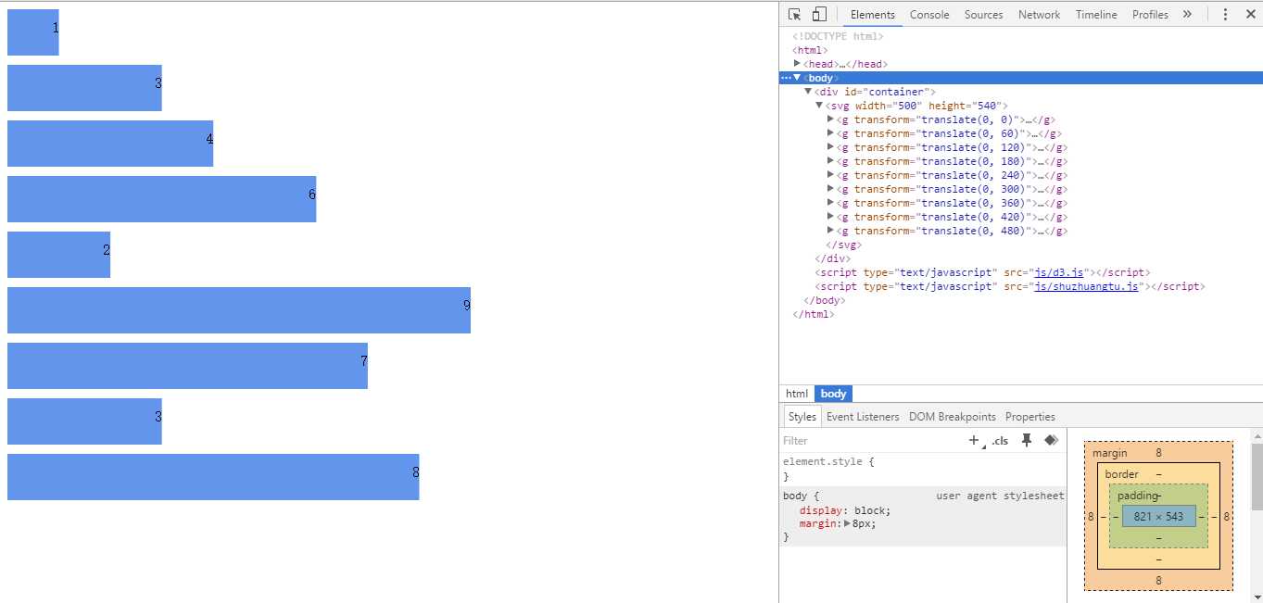Click the scrollbar thumb in Styles pane
Screen dimensions: 1263x603
[x=1257, y=475]
